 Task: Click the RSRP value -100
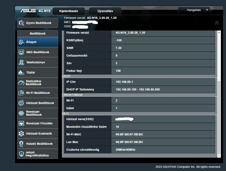click(119, 40)
